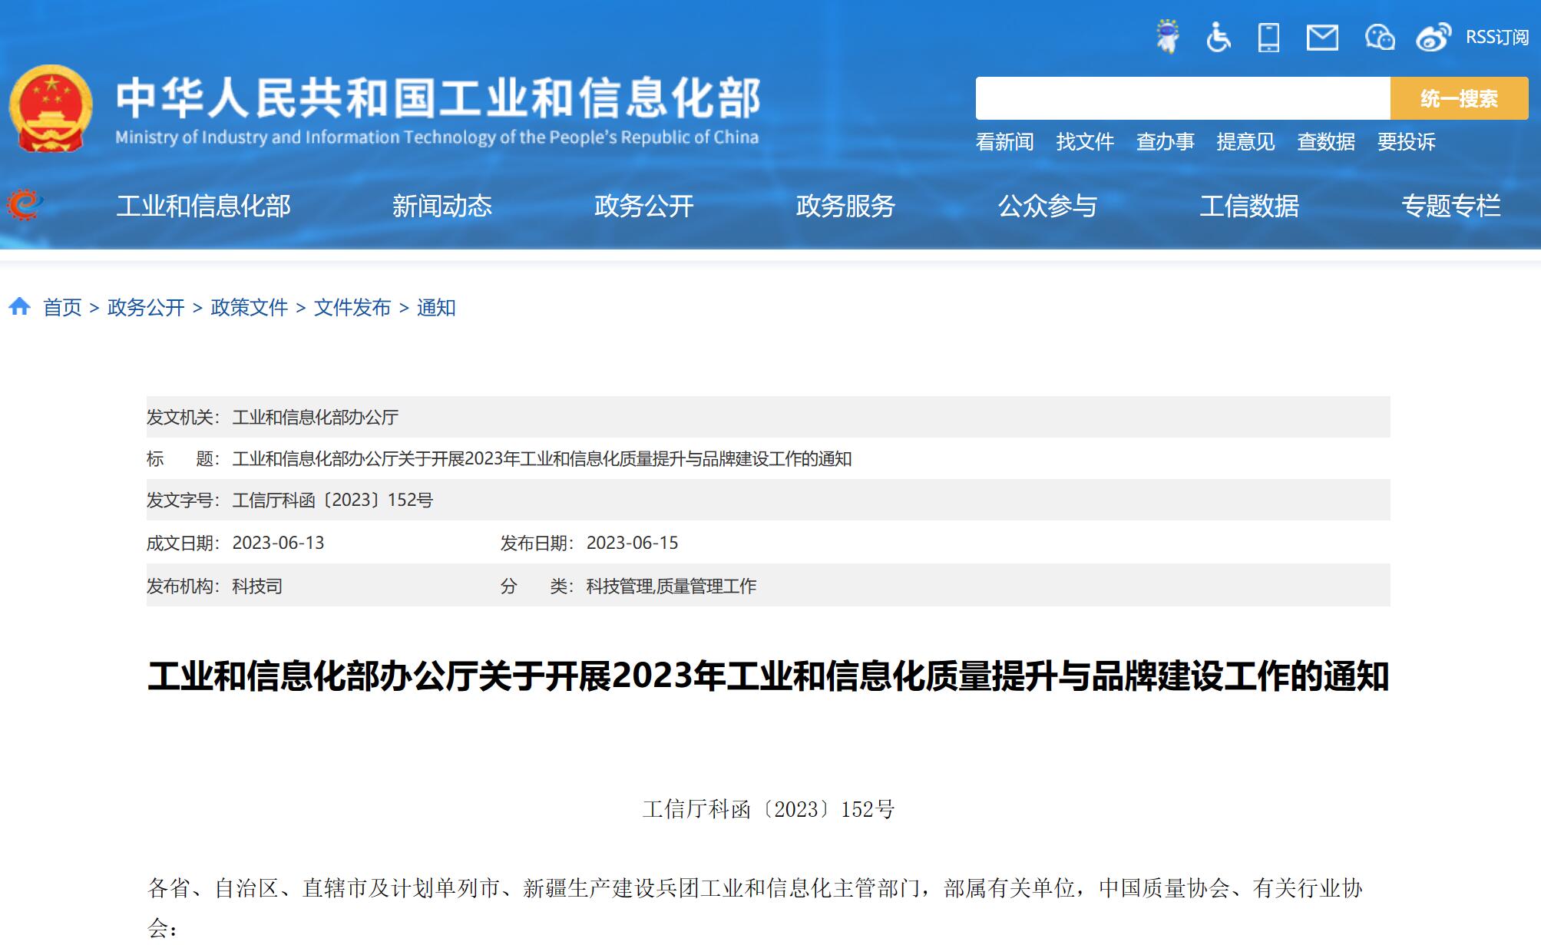Click the national emblem logo
The image size is (1541, 945).
point(51,108)
